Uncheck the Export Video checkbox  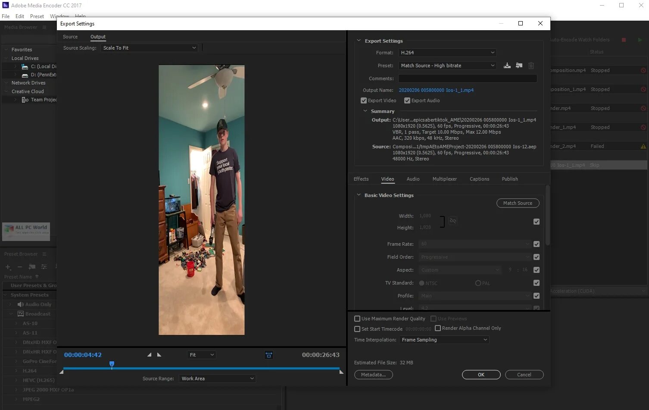point(363,100)
